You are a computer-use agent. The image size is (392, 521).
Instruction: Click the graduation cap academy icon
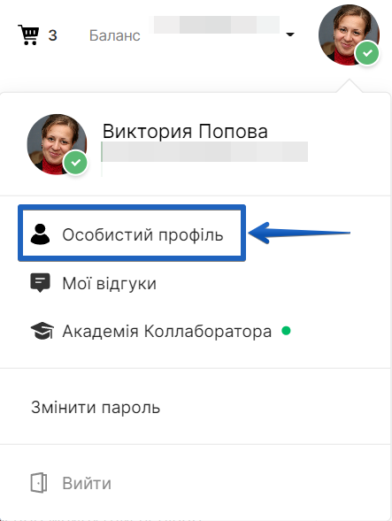click(x=42, y=331)
